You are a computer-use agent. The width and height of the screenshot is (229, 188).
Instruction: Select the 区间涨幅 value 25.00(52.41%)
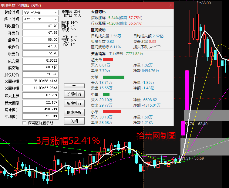point(40,81)
